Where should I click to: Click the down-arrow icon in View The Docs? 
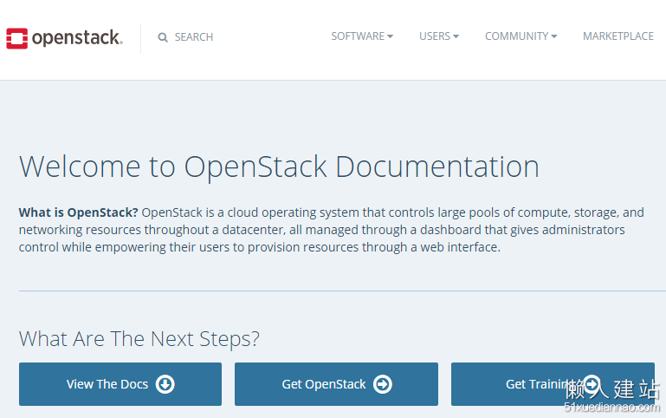coord(165,384)
